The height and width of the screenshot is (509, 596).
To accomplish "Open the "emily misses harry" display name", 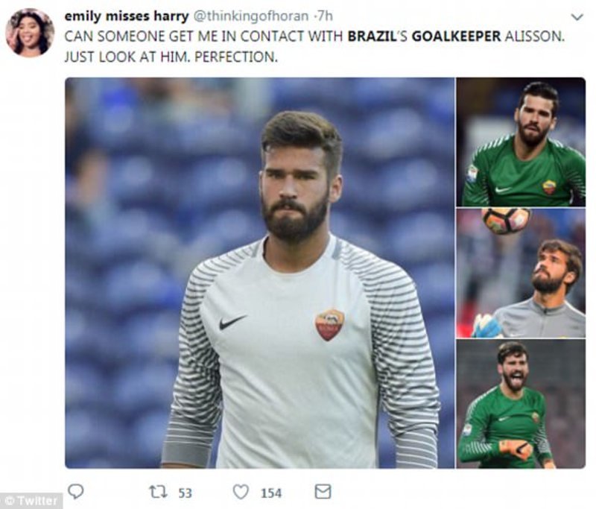I will pyautogui.click(x=127, y=16).
